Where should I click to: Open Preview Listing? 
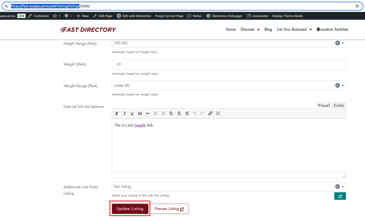(x=169, y=209)
